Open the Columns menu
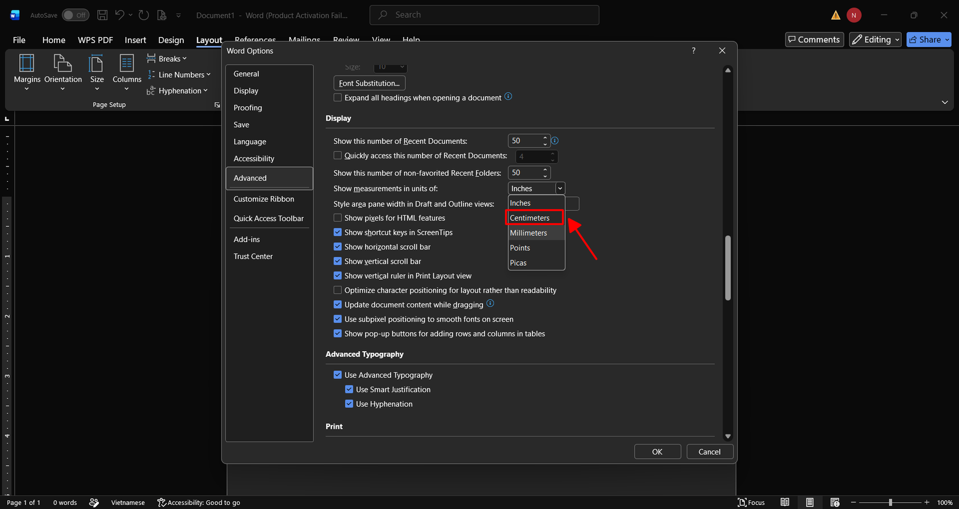The width and height of the screenshot is (959, 509). 127,72
